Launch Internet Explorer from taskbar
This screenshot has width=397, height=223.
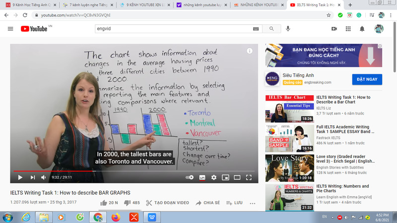coord(26,218)
